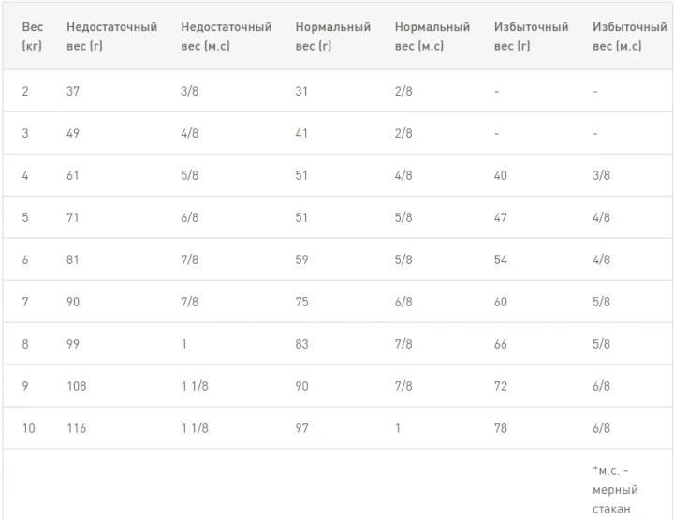Click the normal weight cell showing 83
674x520 pixels.
click(x=301, y=344)
